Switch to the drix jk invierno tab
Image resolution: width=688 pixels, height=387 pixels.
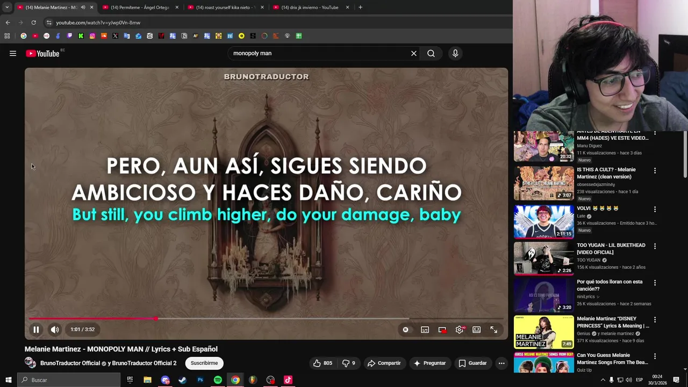310,8
